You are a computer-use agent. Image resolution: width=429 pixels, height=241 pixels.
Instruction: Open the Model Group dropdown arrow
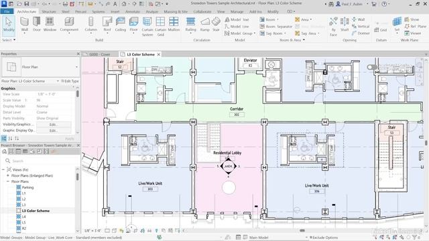pos(255,33)
